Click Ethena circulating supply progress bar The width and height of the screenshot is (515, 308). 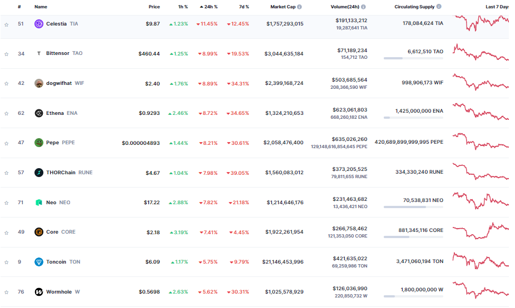tap(414, 118)
